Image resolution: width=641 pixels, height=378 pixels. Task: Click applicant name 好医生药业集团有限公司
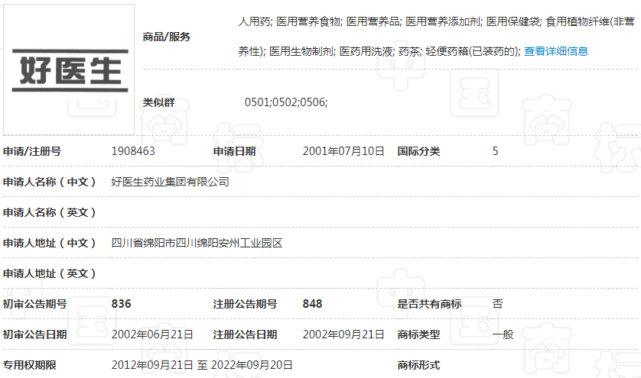coord(171,182)
